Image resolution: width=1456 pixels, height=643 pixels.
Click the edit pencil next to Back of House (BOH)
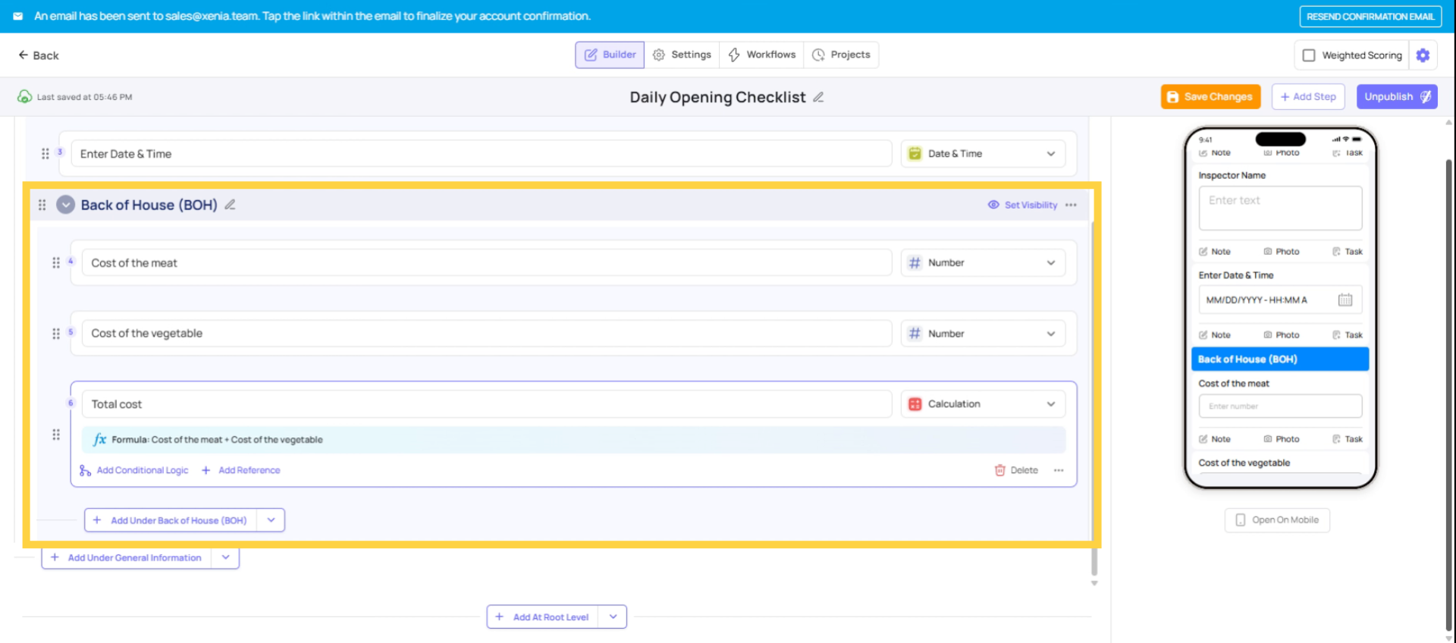[x=230, y=205]
